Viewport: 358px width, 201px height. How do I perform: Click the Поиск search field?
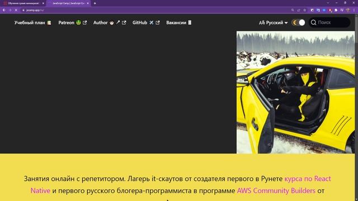click(x=329, y=22)
